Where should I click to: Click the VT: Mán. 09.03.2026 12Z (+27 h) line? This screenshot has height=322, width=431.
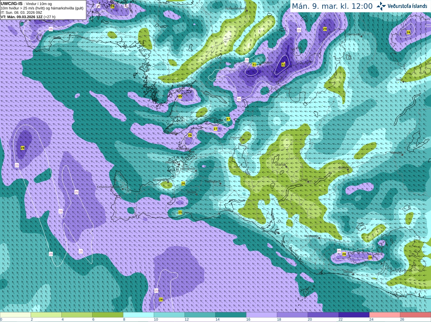(28, 17)
